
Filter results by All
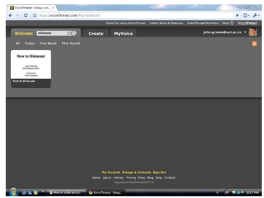pos(18,44)
